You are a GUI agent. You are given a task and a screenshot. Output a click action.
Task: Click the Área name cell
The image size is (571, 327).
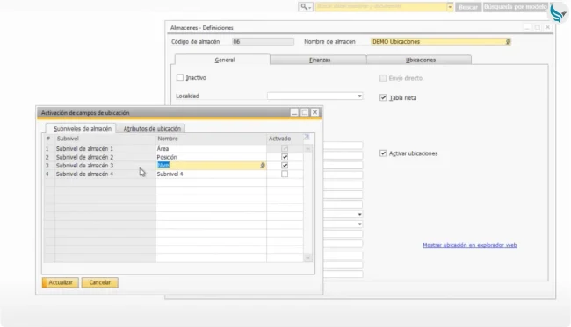(211, 148)
